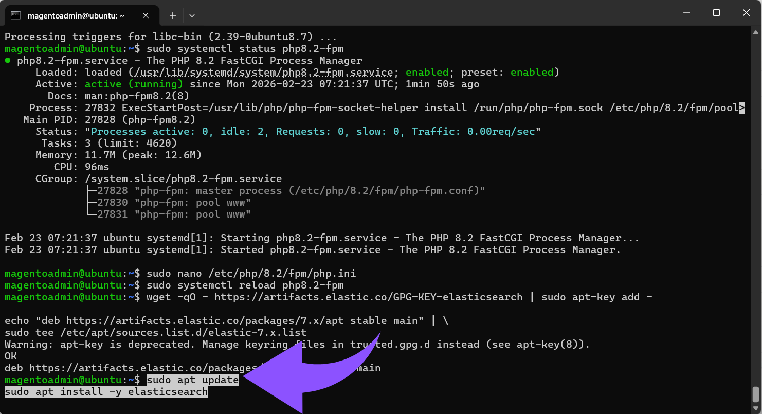Open the tab dropdown chevron menu
Viewport: 762px width, 414px height.
[192, 15]
